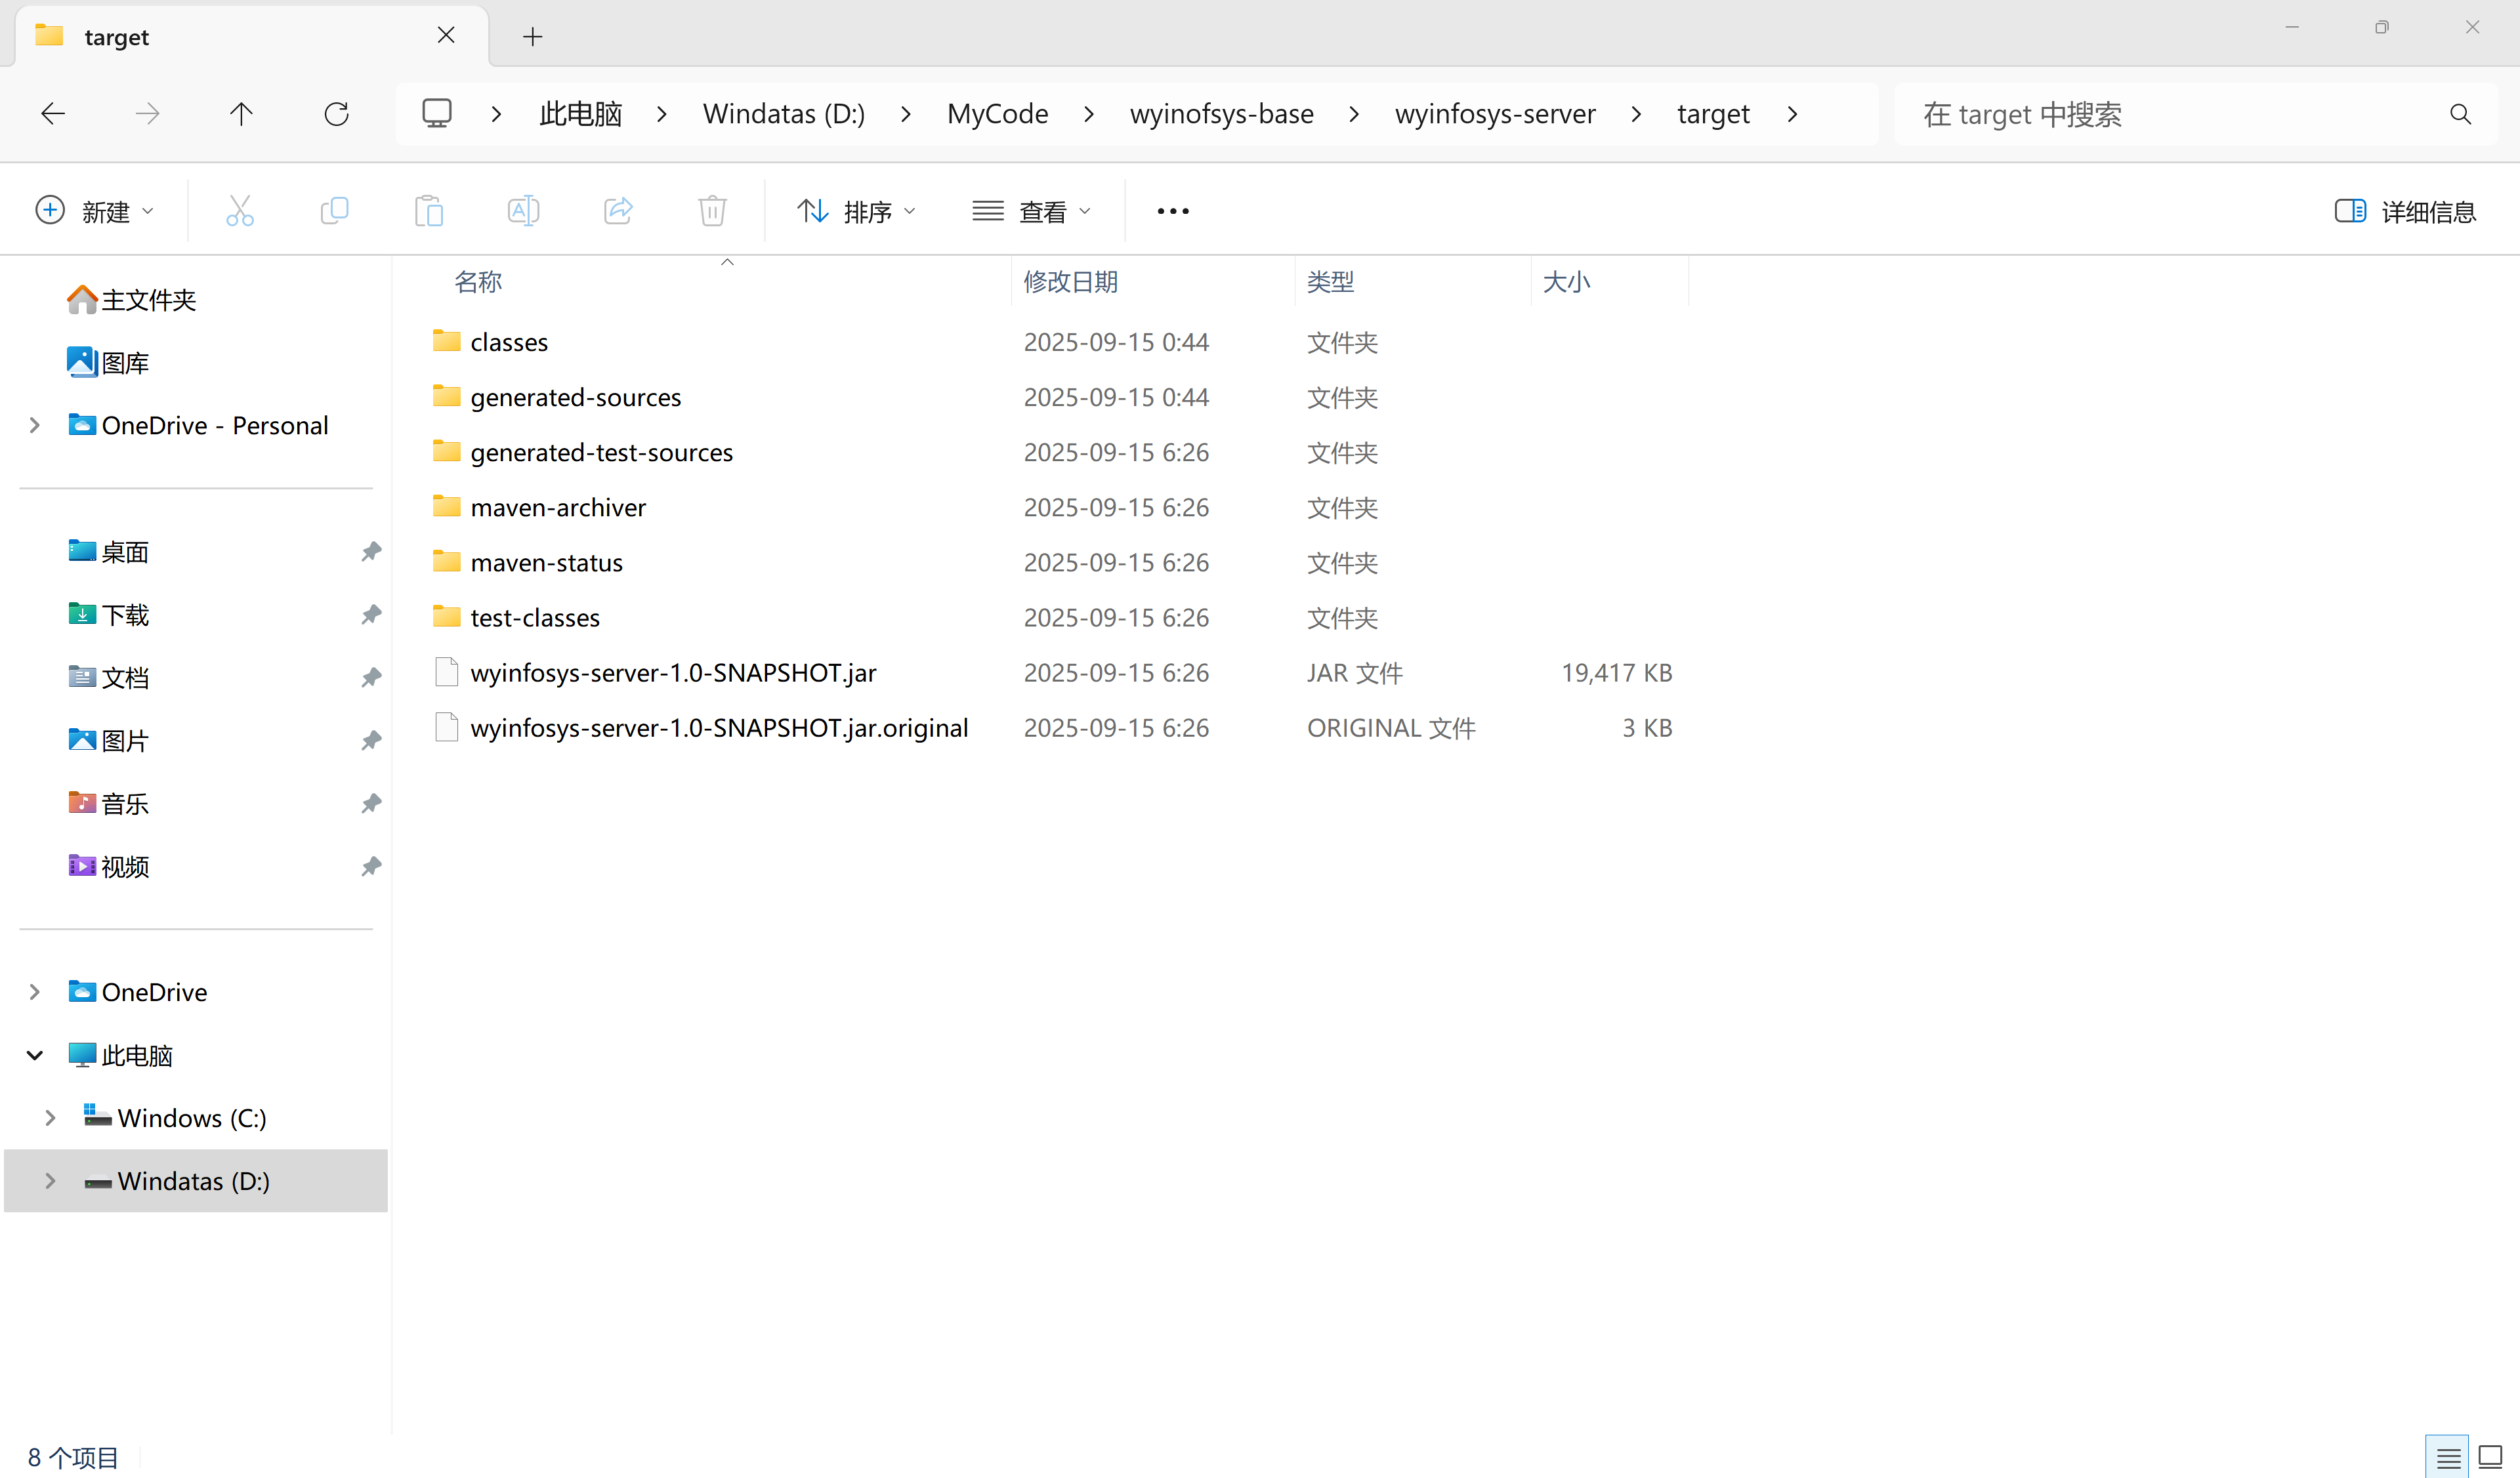
Task: Collapse the 此电脑 tree node
Action: tap(35, 1056)
